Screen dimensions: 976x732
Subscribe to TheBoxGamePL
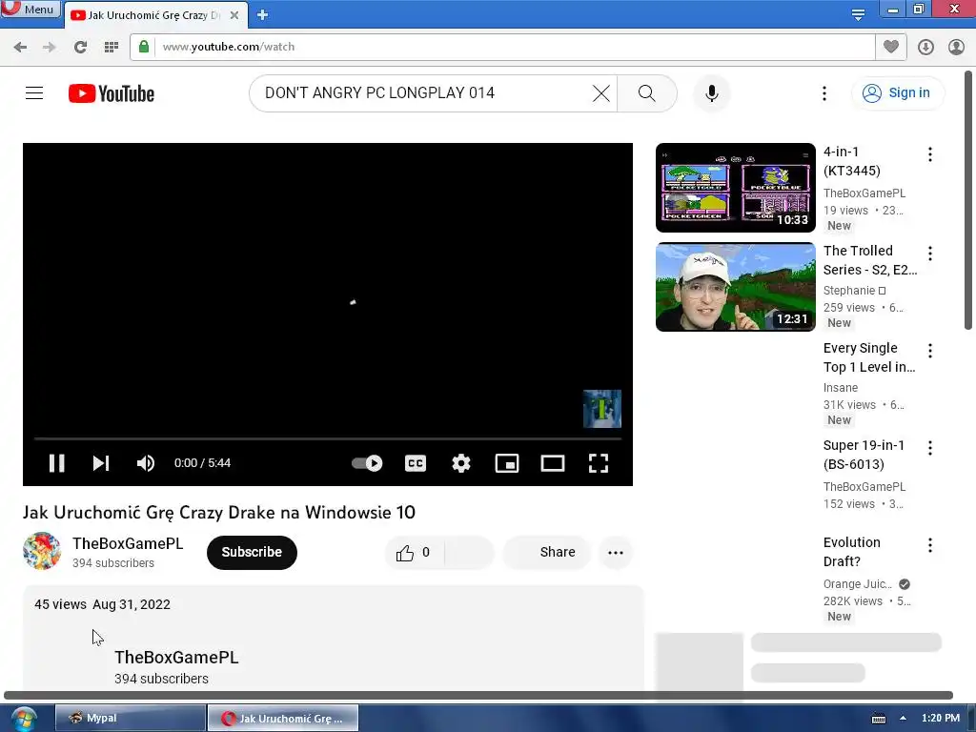tap(252, 552)
